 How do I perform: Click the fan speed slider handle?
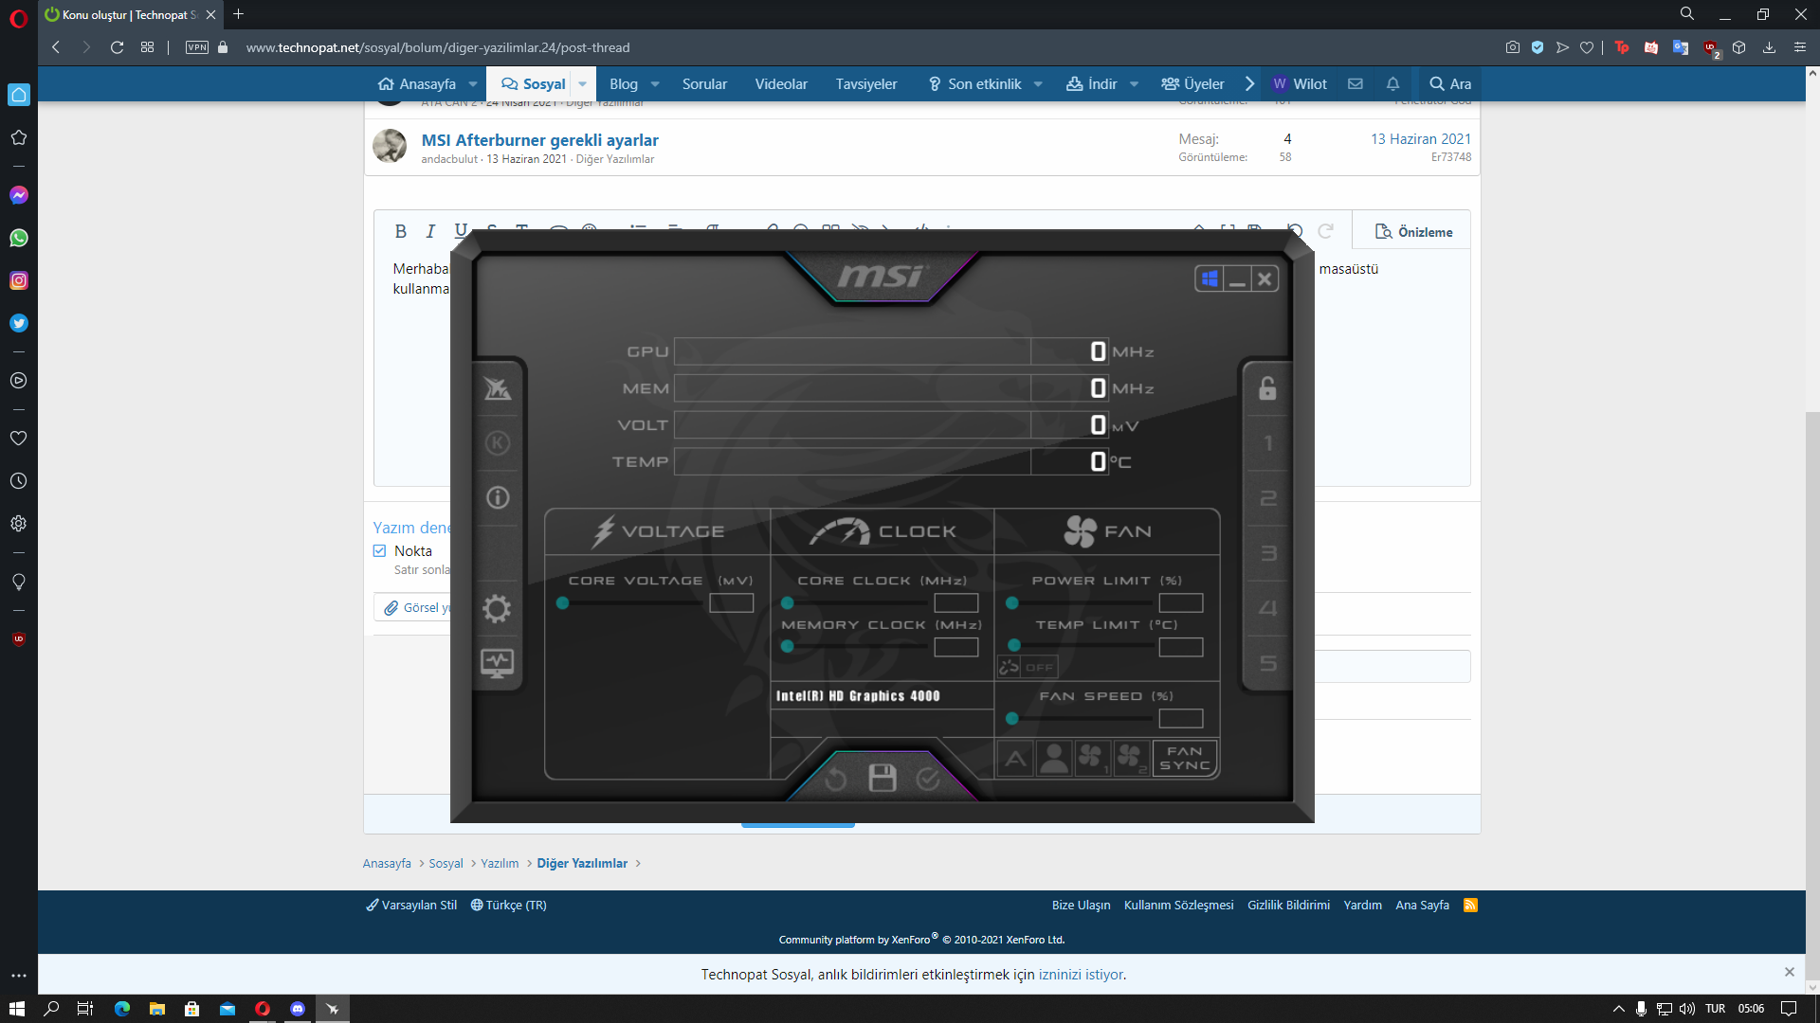click(1012, 719)
